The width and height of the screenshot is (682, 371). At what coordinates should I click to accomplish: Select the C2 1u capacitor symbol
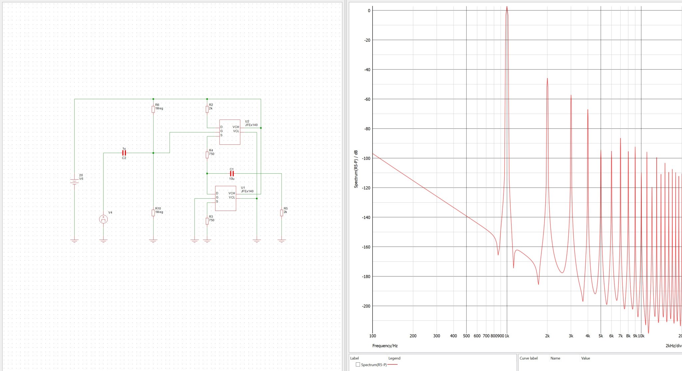[124, 153]
